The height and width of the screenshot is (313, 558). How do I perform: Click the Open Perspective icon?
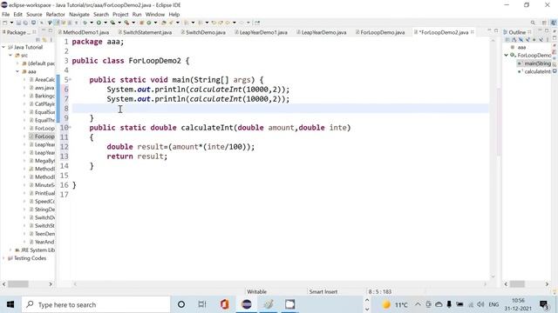(x=544, y=23)
